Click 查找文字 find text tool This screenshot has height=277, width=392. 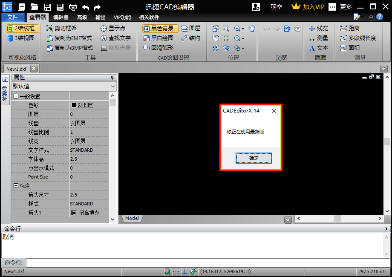pyautogui.click(x=115, y=38)
